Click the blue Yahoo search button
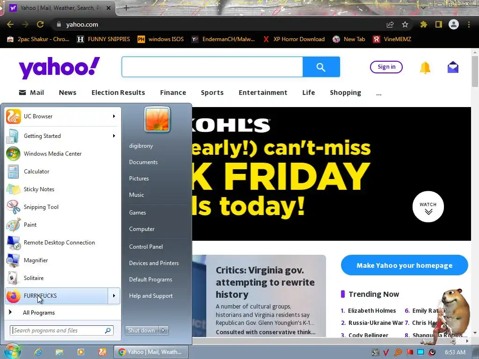The width and height of the screenshot is (479, 359). tap(321, 67)
